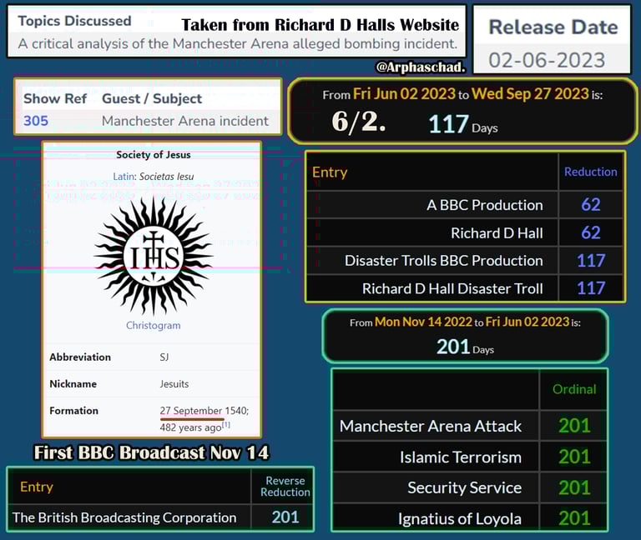Click the 'Formation' infobox label
Viewport: 641px width, 540px height.
coord(74,411)
